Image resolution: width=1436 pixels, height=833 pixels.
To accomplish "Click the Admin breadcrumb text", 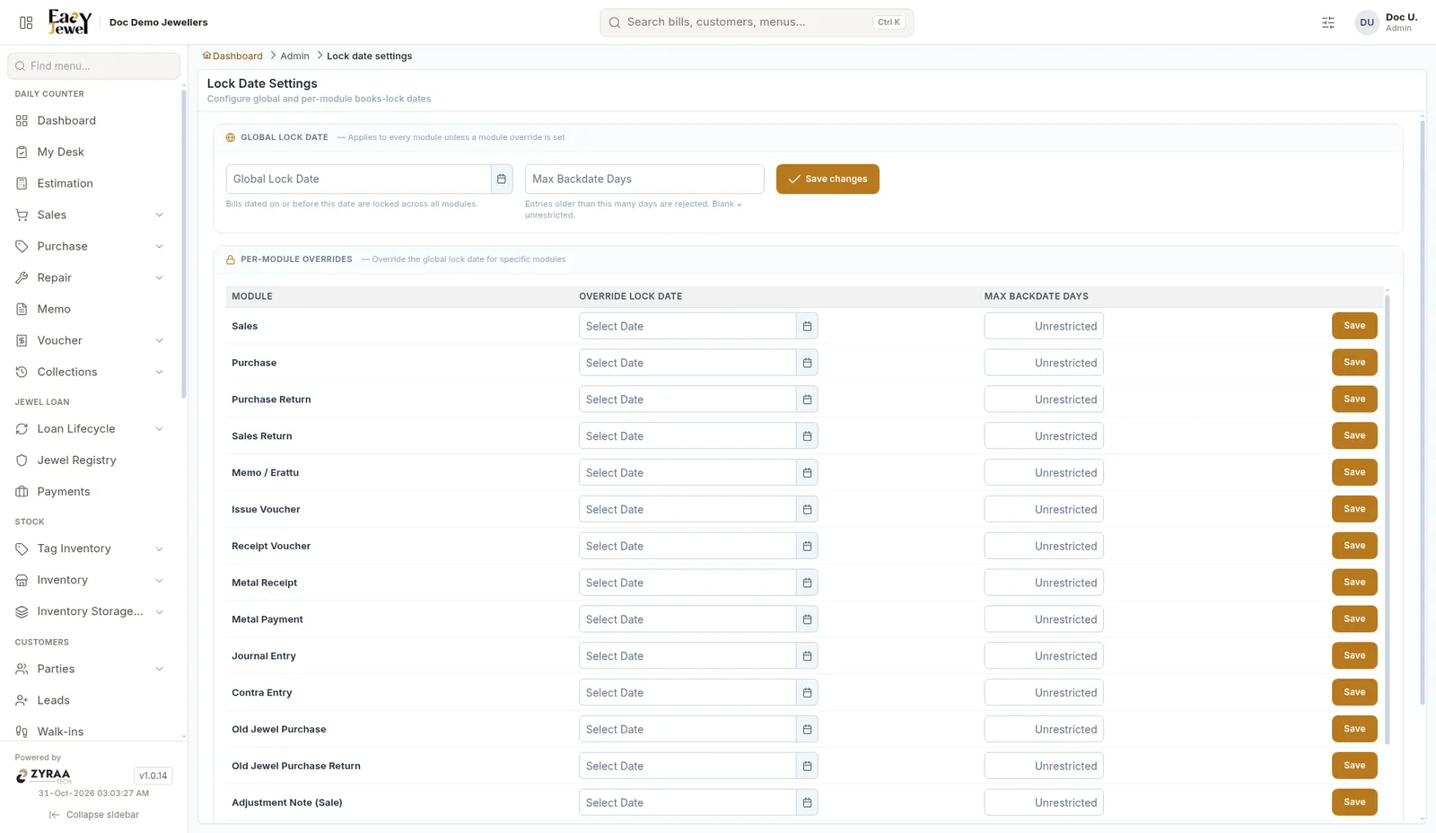I will [x=294, y=56].
